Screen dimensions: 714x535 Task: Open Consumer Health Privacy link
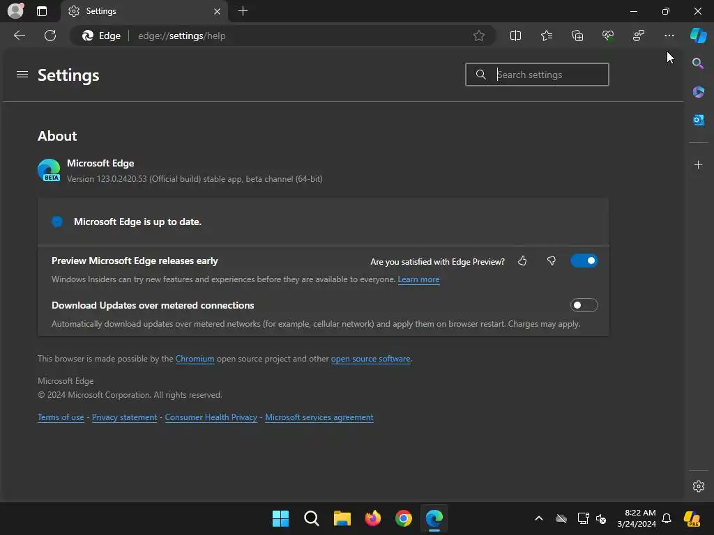coord(211,417)
